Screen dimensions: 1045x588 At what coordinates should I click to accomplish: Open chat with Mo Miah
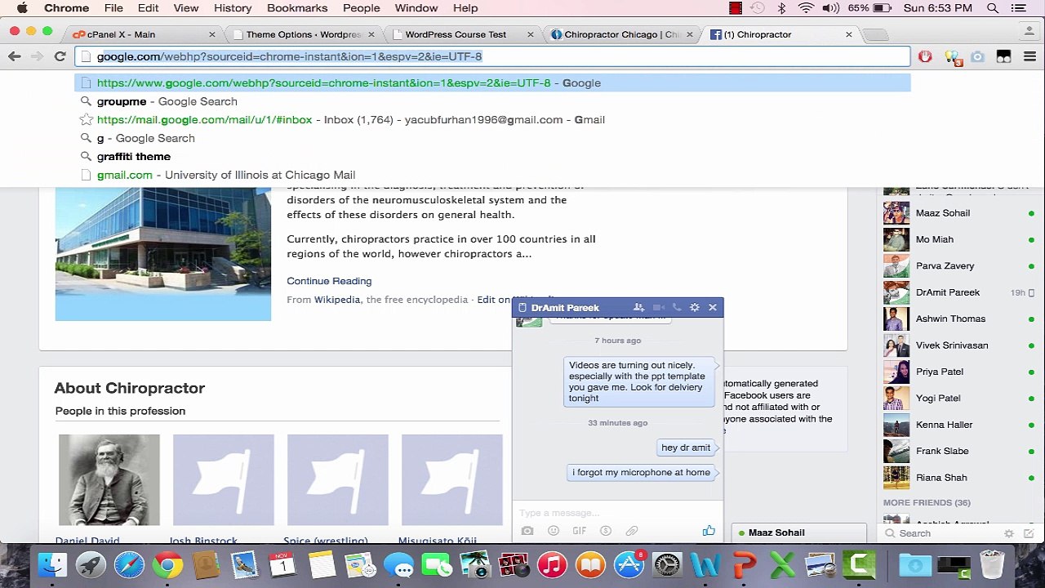[960, 239]
